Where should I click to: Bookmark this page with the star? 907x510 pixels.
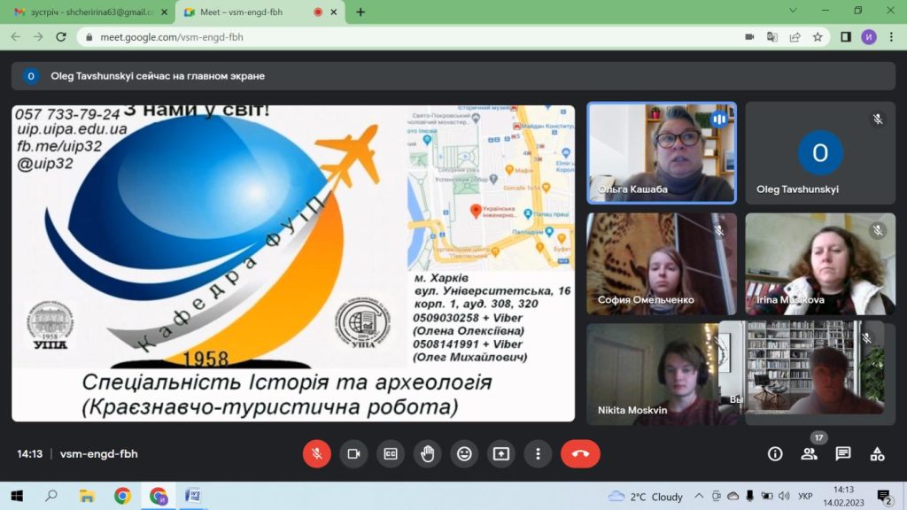pos(818,37)
